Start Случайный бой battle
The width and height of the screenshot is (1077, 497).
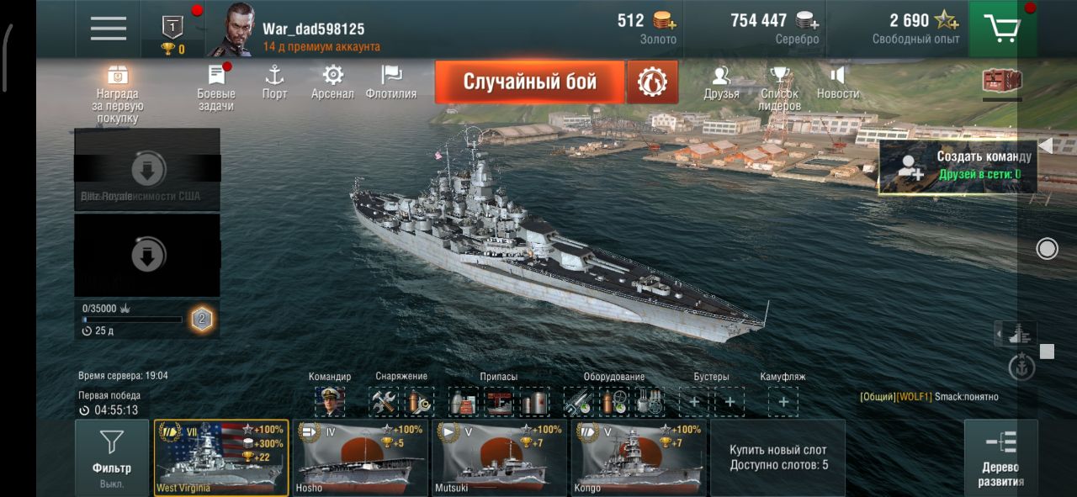(530, 82)
